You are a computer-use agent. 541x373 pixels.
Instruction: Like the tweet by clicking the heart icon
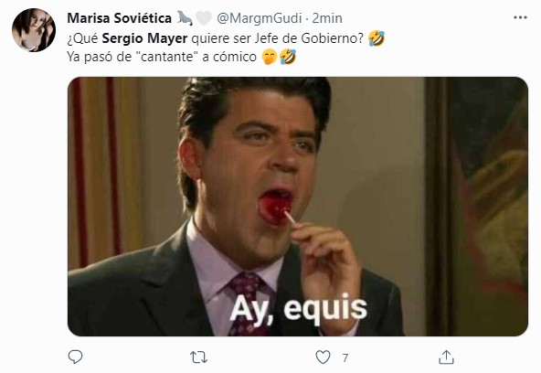tap(323, 357)
